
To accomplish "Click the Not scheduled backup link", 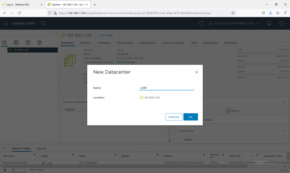I will coord(125,62).
